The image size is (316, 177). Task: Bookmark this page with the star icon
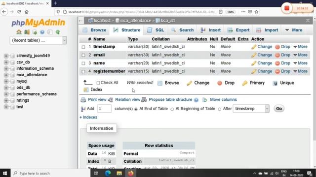pos(256,12)
